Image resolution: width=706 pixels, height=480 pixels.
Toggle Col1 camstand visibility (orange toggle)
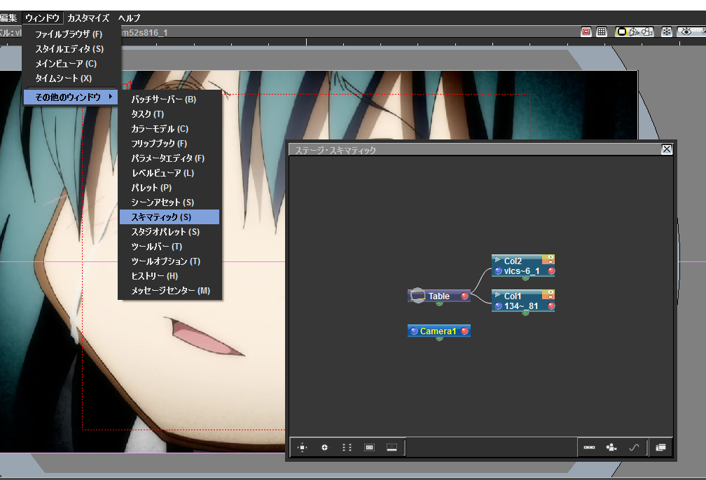click(x=549, y=296)
